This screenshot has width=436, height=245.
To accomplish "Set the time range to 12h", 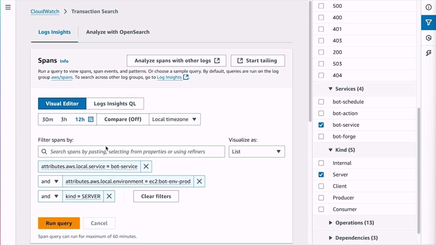I will point(80,119).
